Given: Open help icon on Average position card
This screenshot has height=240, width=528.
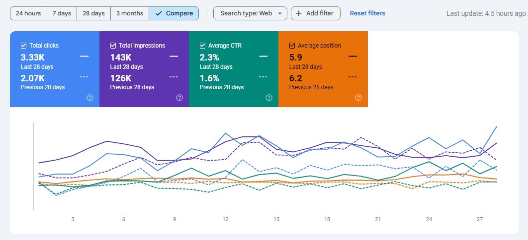Looking at the screenshot, I should pos(358,98).
